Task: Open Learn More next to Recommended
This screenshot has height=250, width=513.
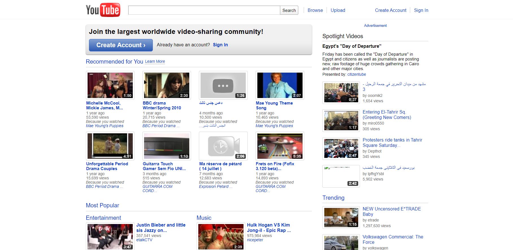Action: (155, 61)
